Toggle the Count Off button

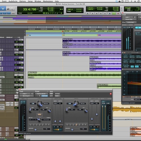[x=128, y=8]
